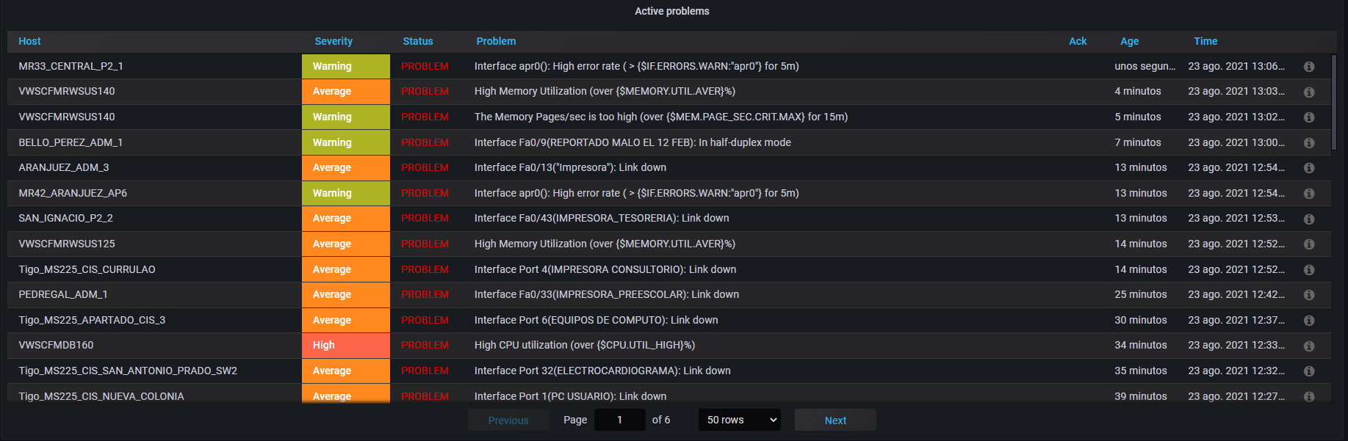
Task: Click problem 'Interface Fa0/13("Impresora"): Link down'
Action: [570, 167]
